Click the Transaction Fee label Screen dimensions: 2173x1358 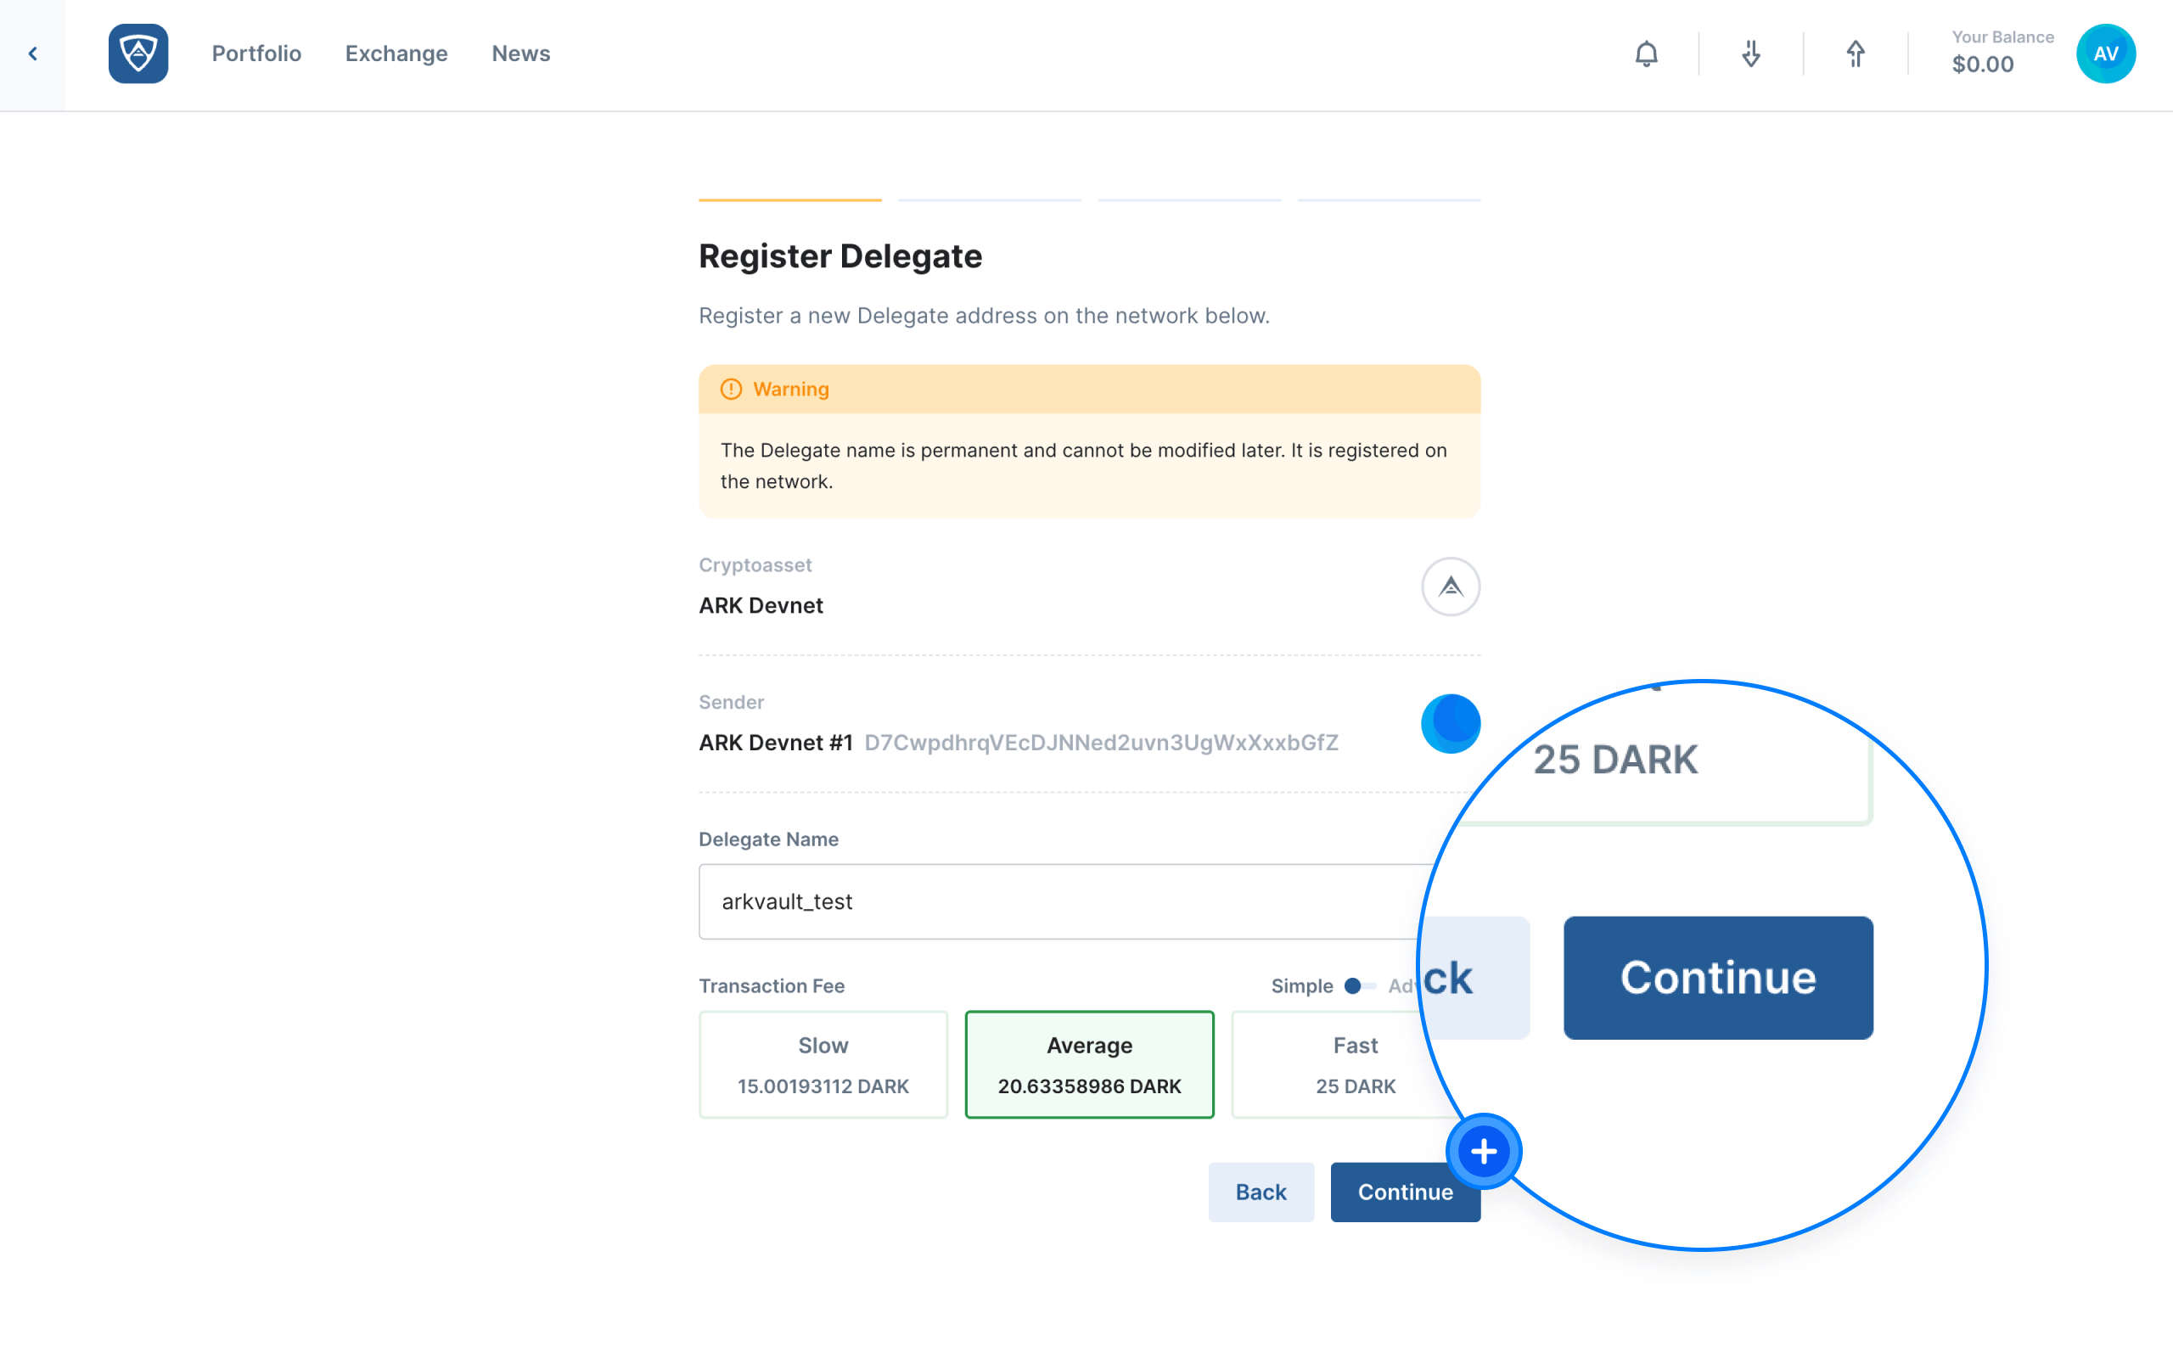coord(772,986)
